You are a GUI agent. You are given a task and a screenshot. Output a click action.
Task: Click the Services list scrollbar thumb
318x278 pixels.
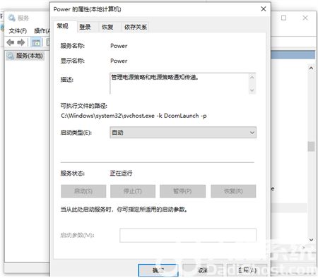tap(311, 146)
